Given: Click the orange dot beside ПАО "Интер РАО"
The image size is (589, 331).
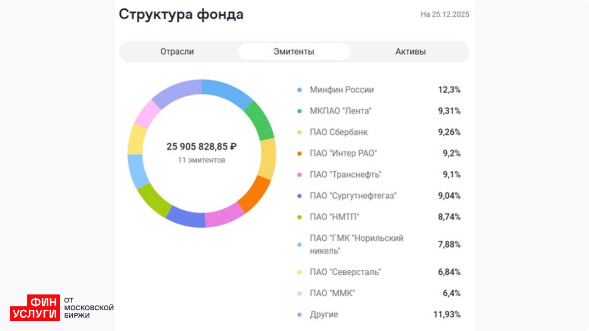Looking at the screenshot, I should pos(300,154).
